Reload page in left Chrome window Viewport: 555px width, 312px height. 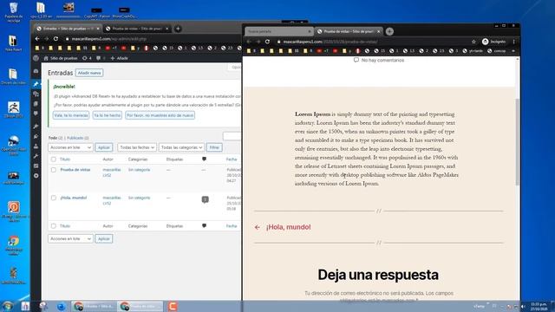55,38
